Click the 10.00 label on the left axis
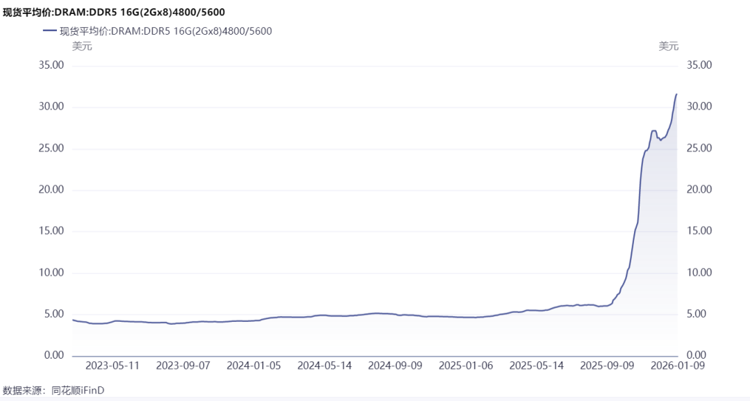 [x=51, y=273]
